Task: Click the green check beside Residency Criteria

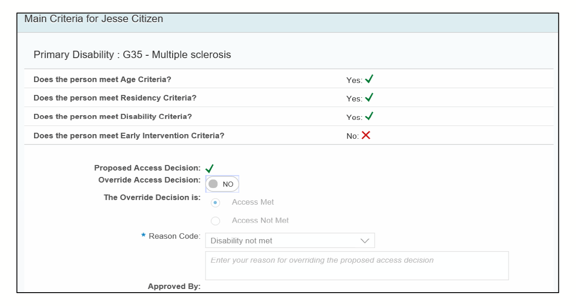Action: (x=369, y=98)
